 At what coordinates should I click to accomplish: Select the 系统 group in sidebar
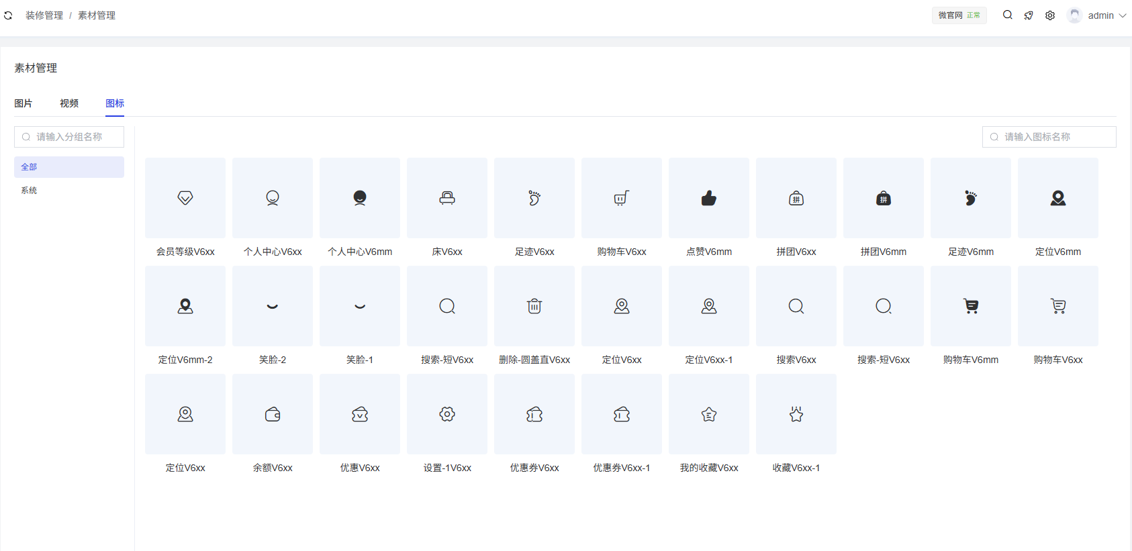point(29,191)
